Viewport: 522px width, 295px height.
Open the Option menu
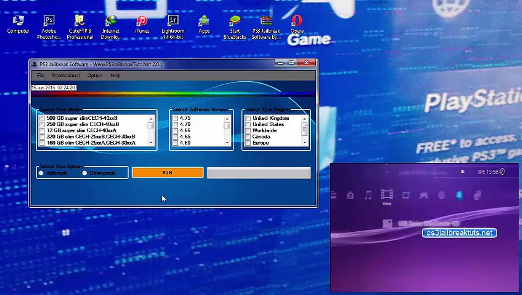coord(95,76)
